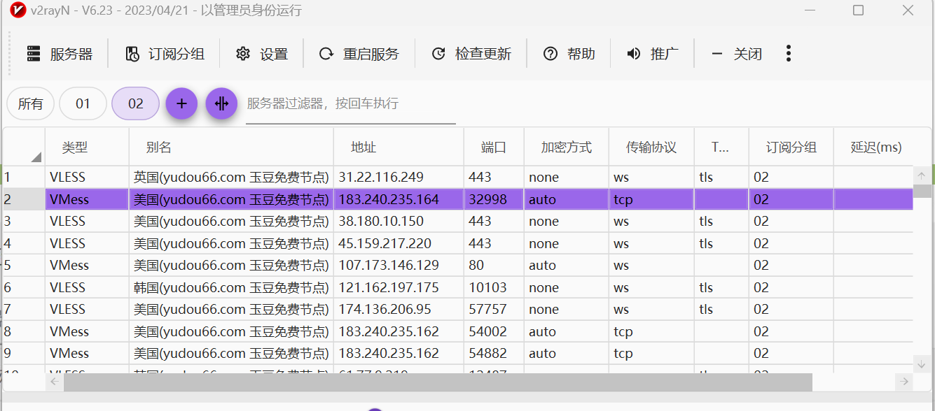
Task: Open the 检查更新 check update menu
Action: pyautogui.click(x=471, y=54)
